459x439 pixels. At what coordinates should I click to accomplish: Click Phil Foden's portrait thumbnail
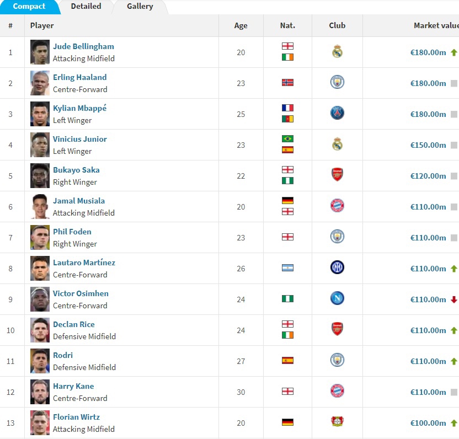40,237
